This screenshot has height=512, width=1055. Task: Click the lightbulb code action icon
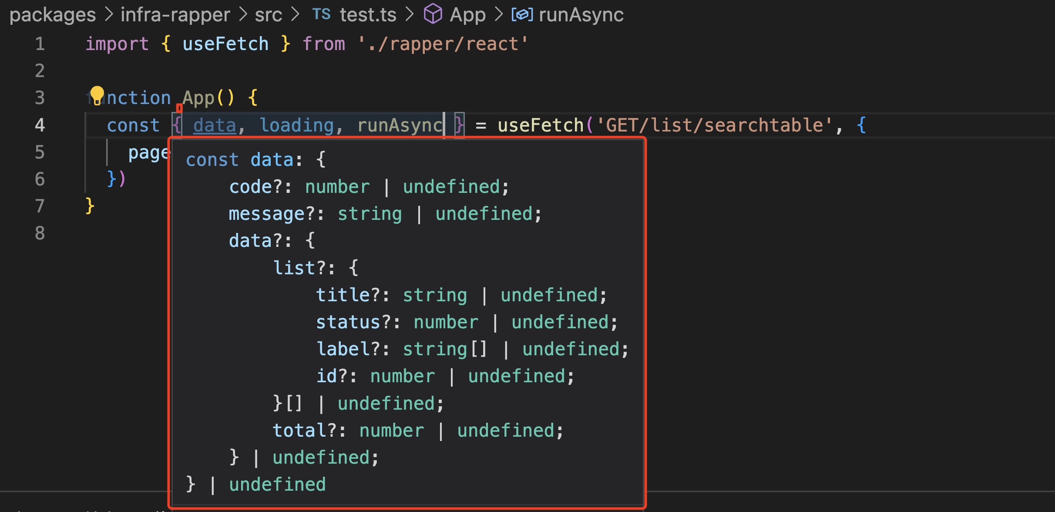97,95
